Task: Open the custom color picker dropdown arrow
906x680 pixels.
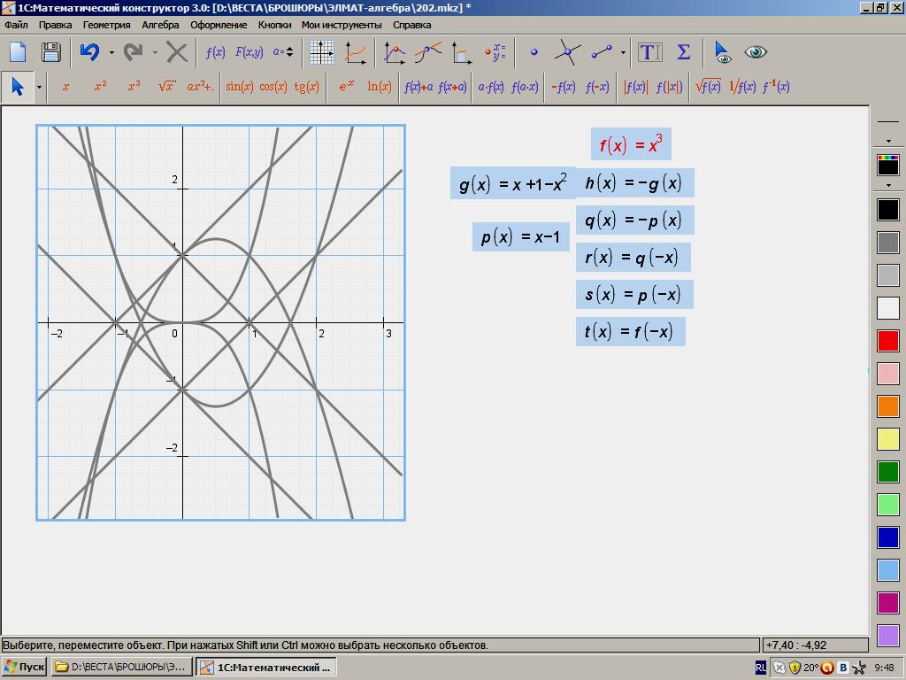Action: pos(888,186)
